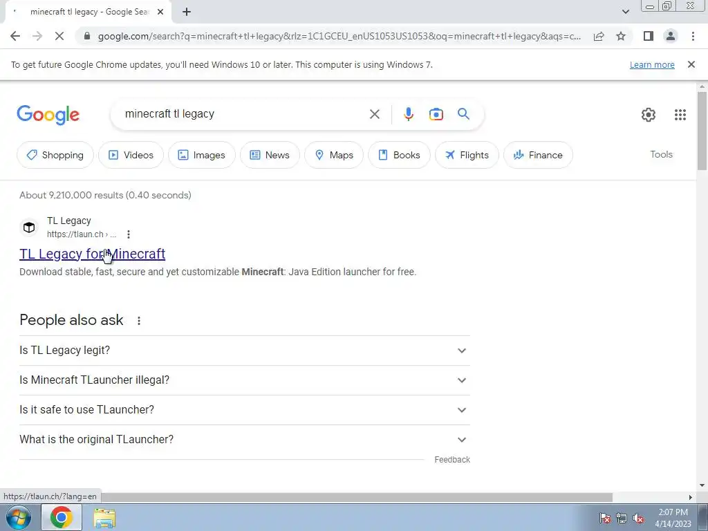Expand "Is Minecraft TLauncher illegal?" question
Viewport: 708px width, 531px height.
point(245,380)
